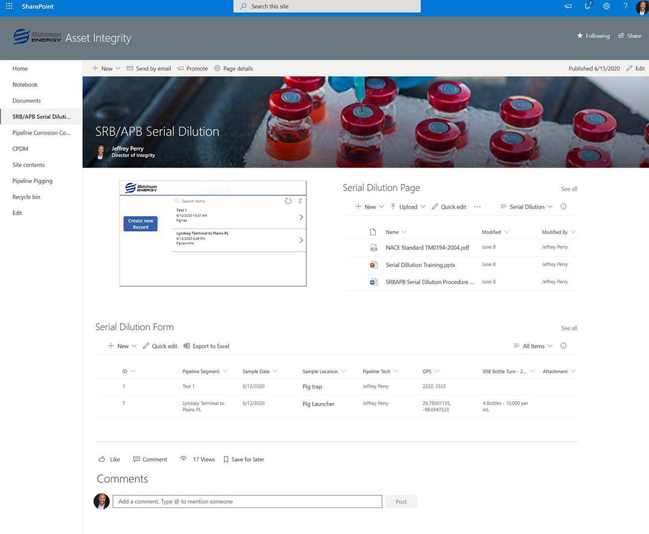The image size is (649, 534).
Task: Click the PDF file icon for NACE Standard
Action: pos(373,247)
